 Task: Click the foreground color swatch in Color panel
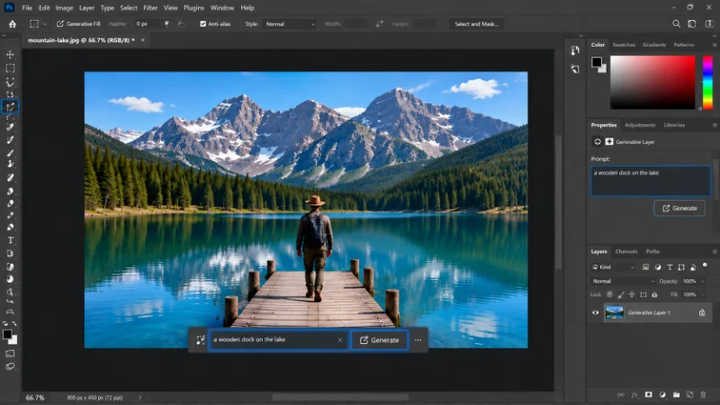597,62
